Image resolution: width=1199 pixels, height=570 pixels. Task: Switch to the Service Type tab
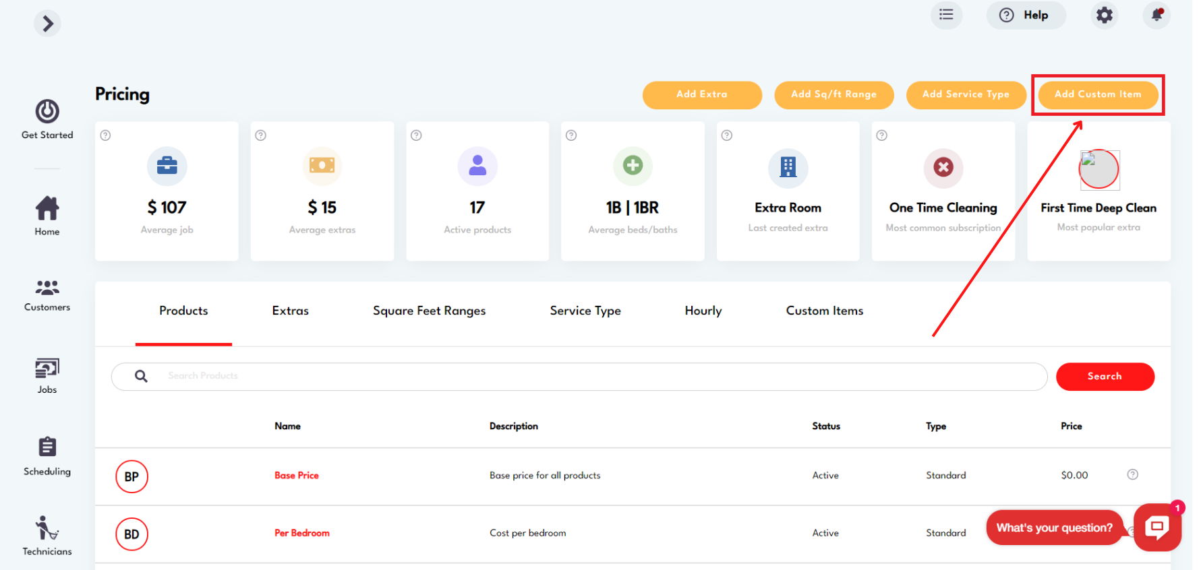click(585, 311)
